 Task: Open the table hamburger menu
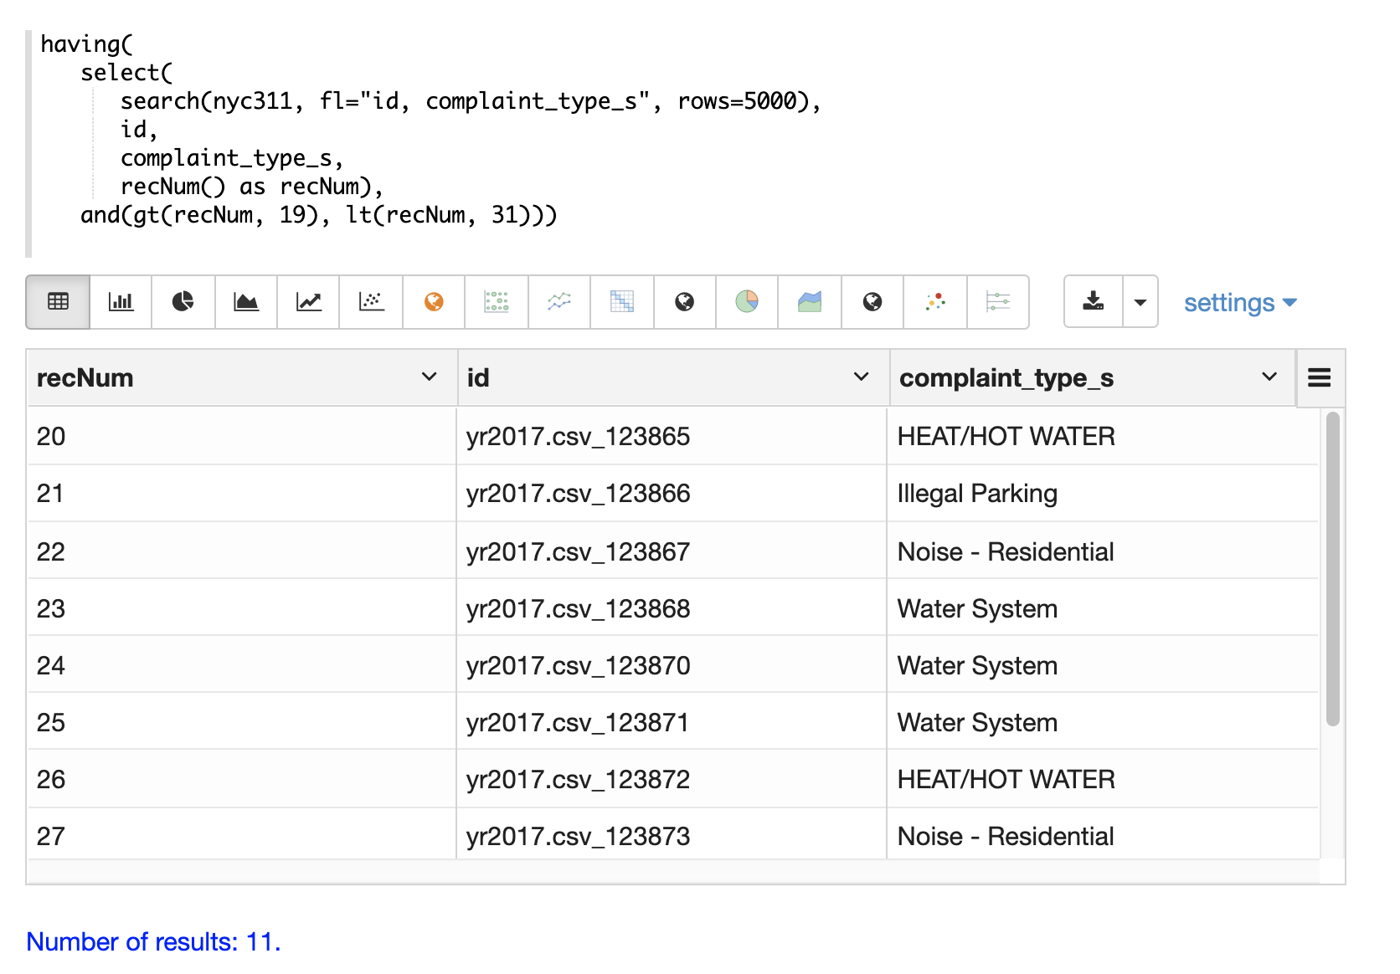coord(1320,378)
